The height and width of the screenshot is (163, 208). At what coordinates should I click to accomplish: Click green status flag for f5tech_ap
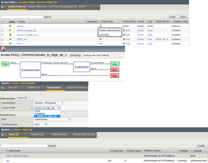(x=10, y=39)
